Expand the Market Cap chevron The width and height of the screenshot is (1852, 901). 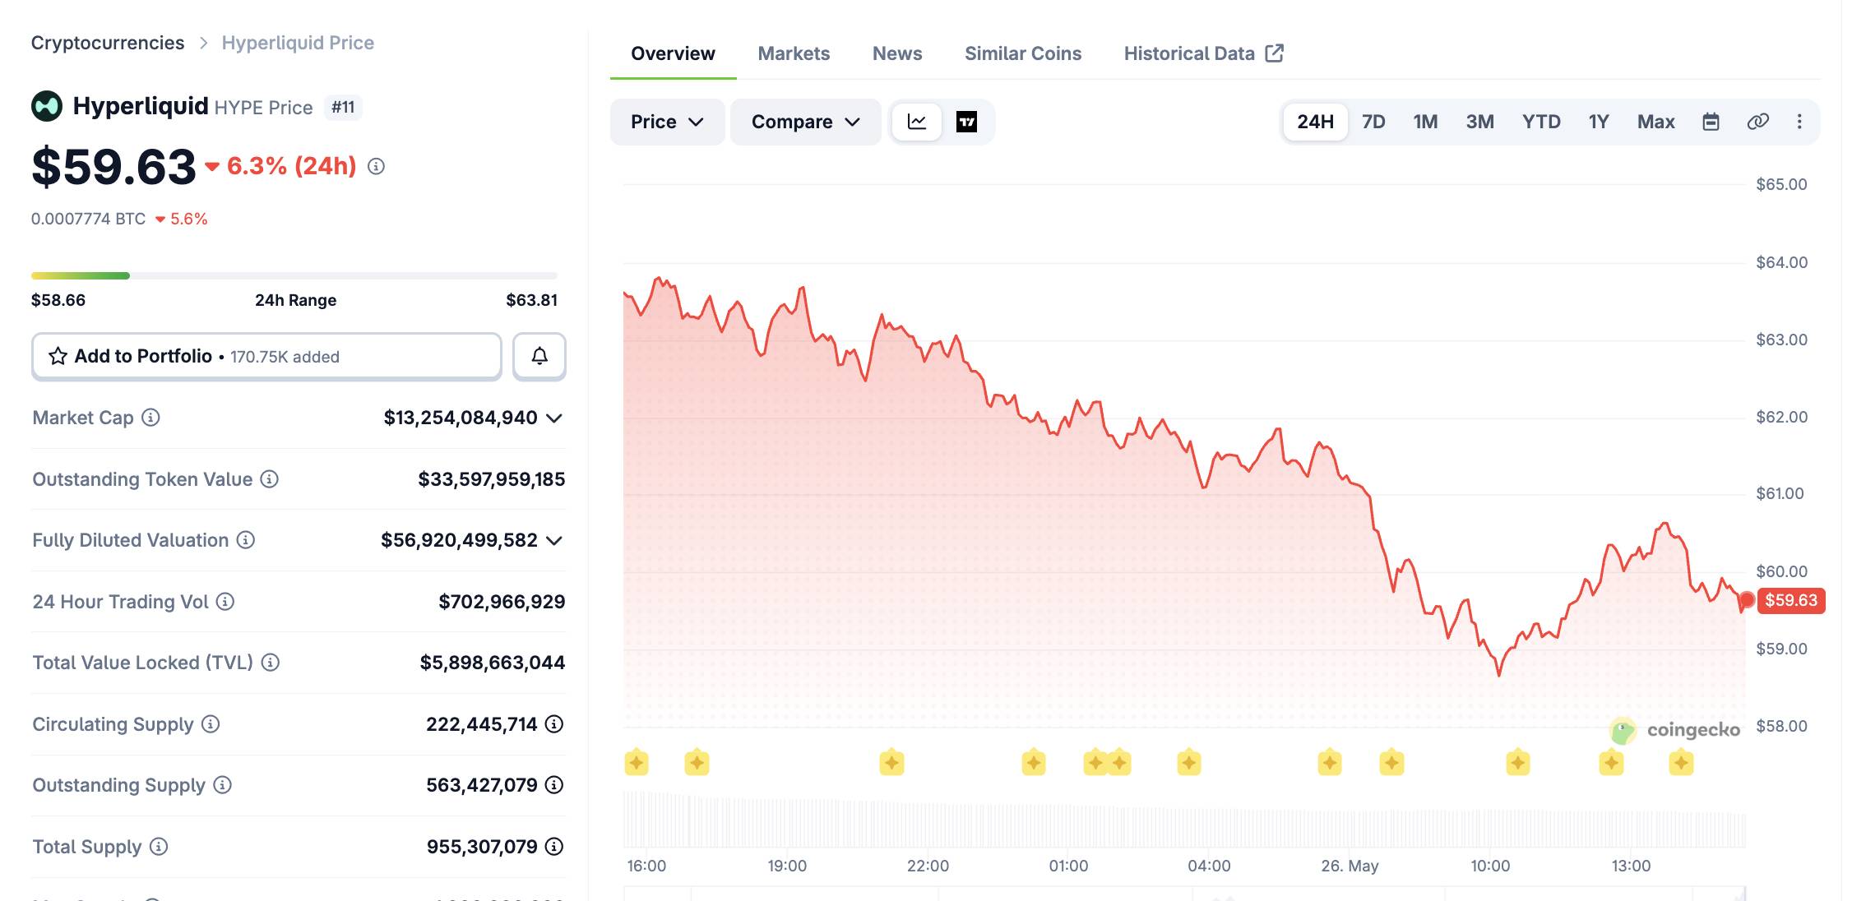(554, 418)
